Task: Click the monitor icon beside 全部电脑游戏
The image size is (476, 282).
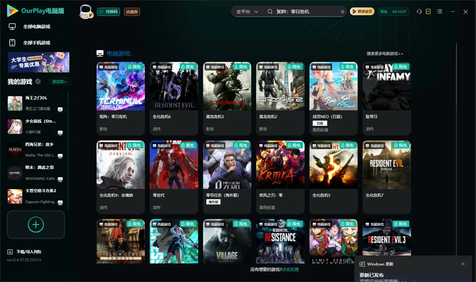Action: pos(12,27)
